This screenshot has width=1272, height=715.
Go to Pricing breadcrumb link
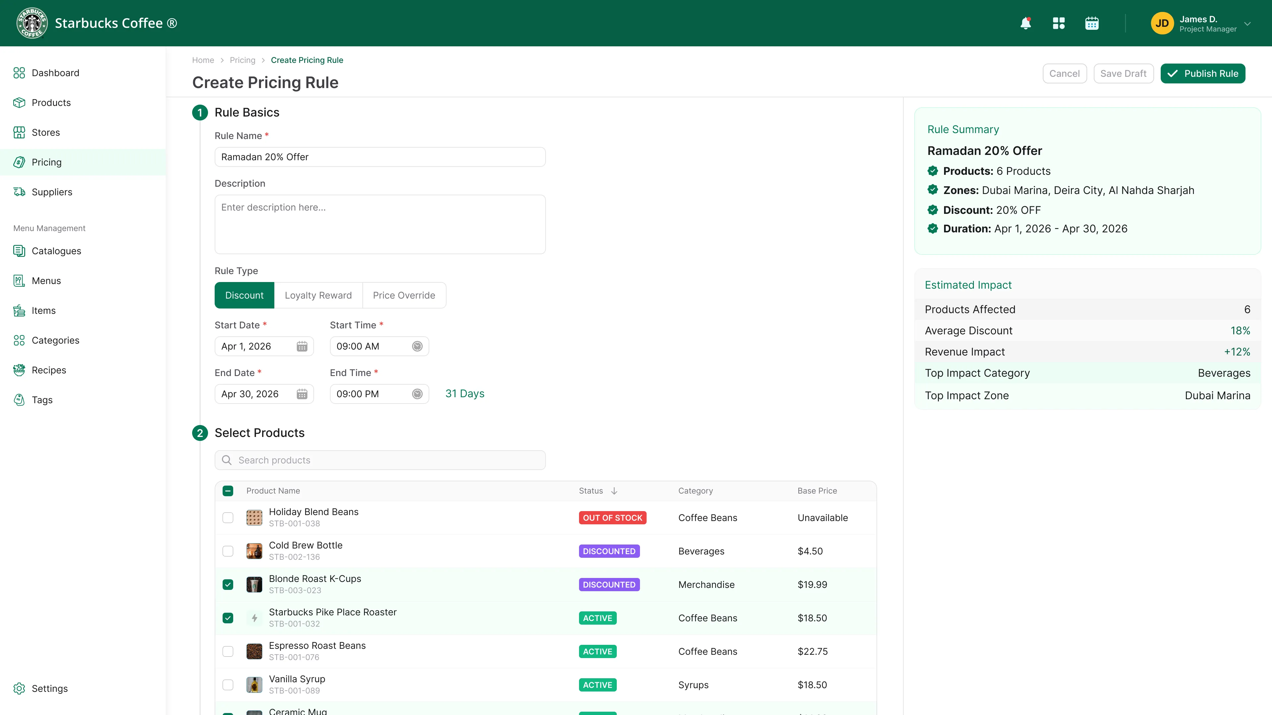click(242, 60)
